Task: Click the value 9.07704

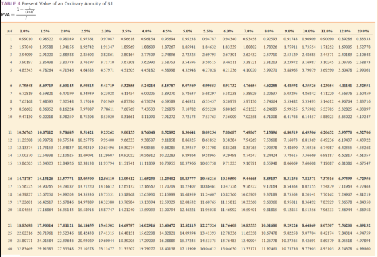Action: coord(309,233)
